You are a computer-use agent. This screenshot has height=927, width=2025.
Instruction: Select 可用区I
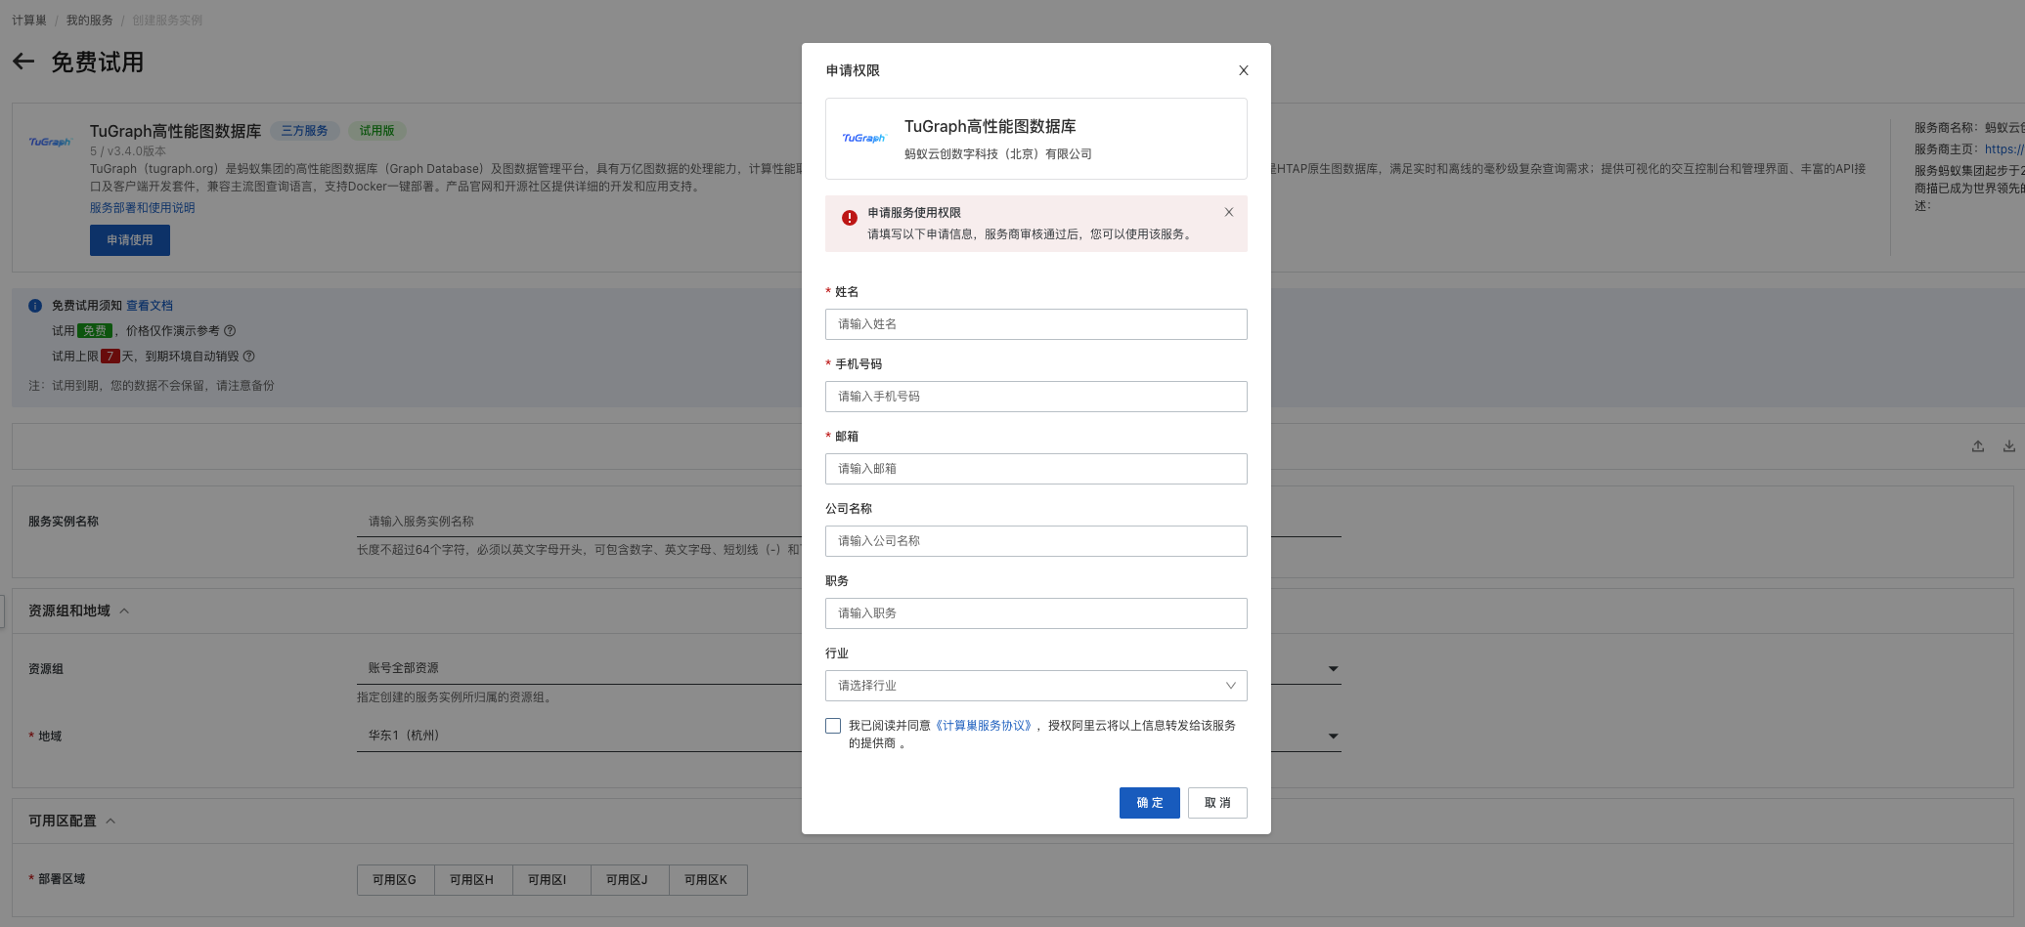[x=551, y=880]
